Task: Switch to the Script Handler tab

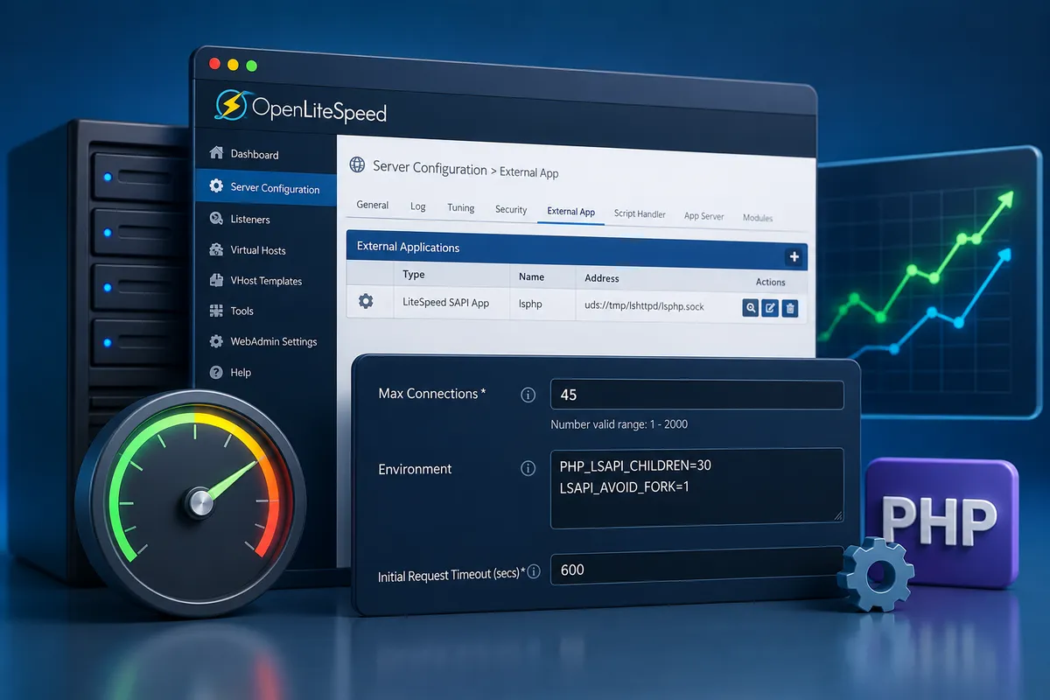Action: click(640, 213)
